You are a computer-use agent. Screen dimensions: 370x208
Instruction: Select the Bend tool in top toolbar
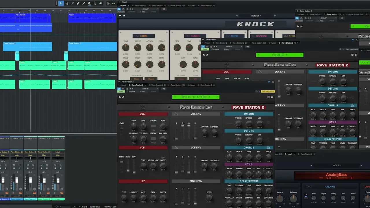click(x=95, y=3)
